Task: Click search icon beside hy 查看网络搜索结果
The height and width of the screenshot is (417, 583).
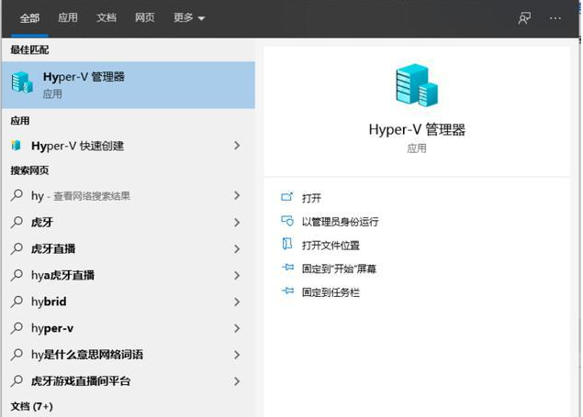Action: coord(17,195)
